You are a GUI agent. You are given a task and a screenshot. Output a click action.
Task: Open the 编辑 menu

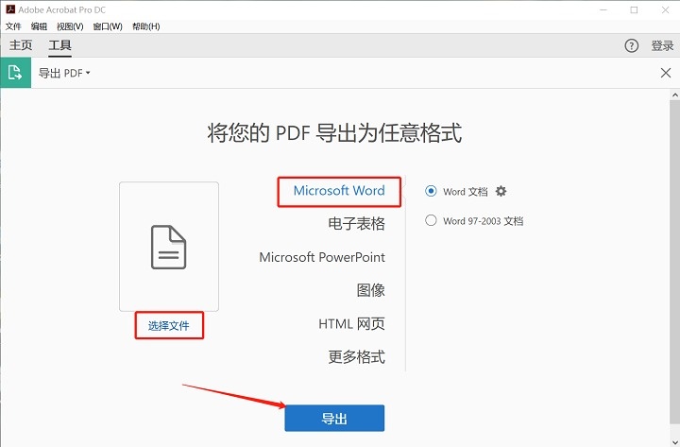pyautogui.click(x=39, y=26)
